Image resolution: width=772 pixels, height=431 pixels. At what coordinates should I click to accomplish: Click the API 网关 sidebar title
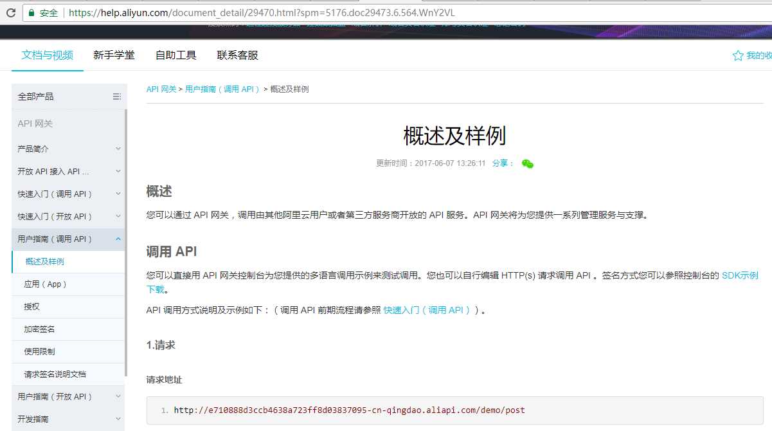coord(35,124)
